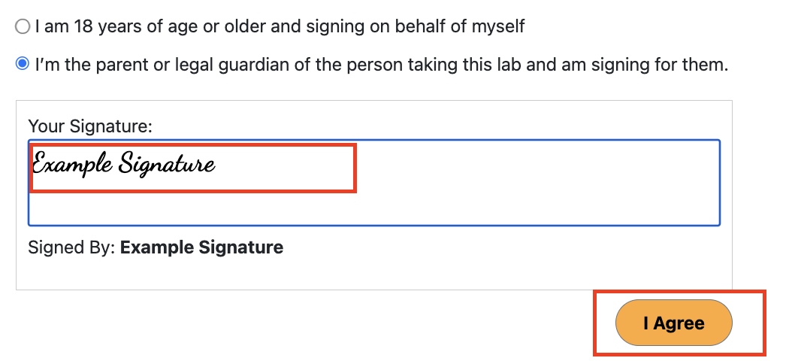Click the cursive Example Signature text
This screenshot has width=786, height=361.
pyautogui.click(x=124, y=163)
